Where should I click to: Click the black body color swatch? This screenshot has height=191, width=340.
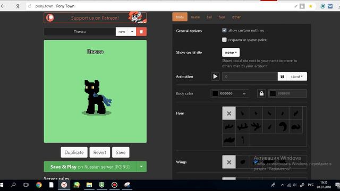pyautogui.click(x=215, y=93)
